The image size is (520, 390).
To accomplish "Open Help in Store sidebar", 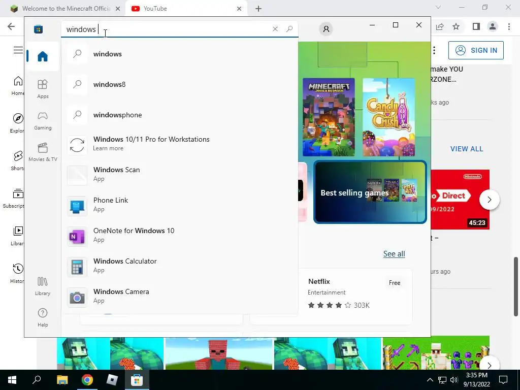I will coord(43,318).
